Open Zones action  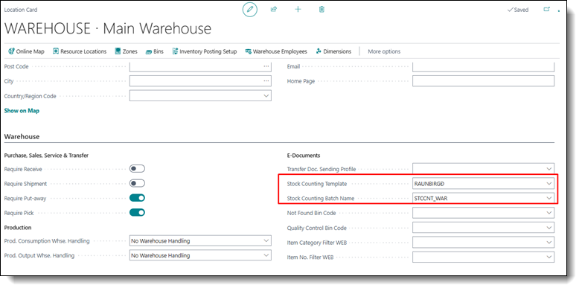pyautogui.click(x=127, y=51)
